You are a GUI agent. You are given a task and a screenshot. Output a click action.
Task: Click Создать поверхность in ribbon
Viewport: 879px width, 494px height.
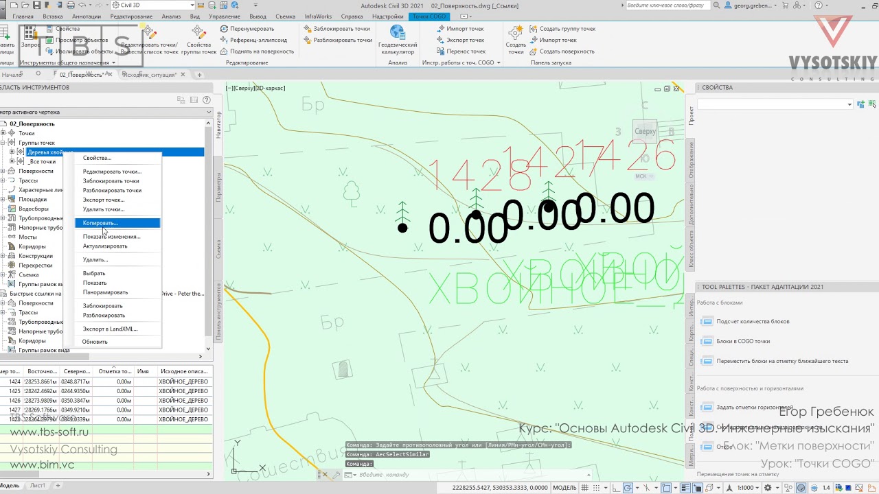[x=561, y=51]
